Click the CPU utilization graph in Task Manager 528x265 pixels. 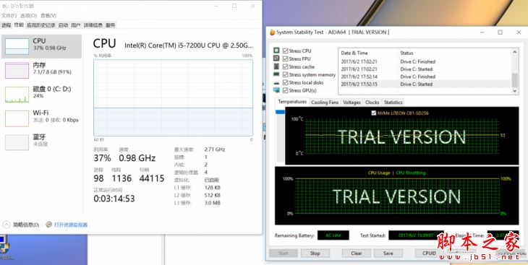[173, 98]
